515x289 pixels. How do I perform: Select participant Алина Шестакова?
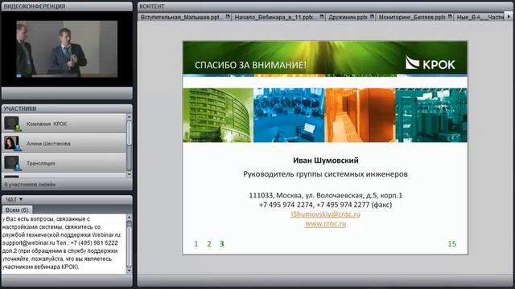(64, 143)
